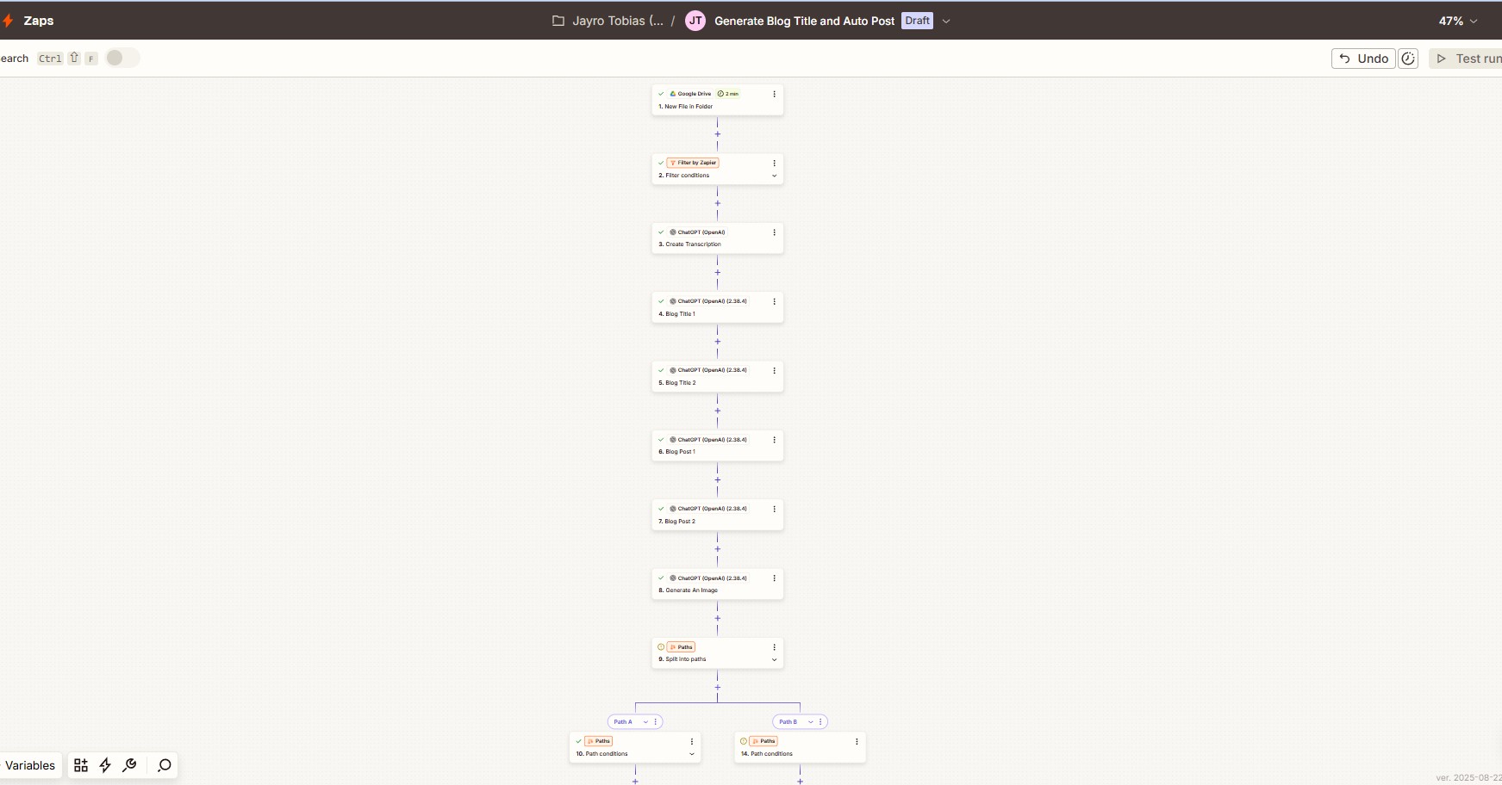Open three-dot menu on Filter conditions step
1502x785 pixels.
coord(774,163)
